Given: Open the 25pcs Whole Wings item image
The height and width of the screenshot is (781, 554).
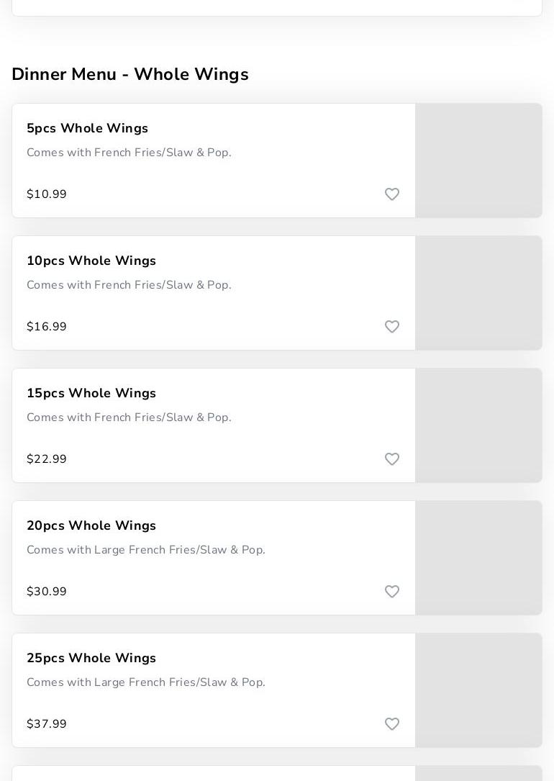Looking at the screenshot, I should pos(478,690).
